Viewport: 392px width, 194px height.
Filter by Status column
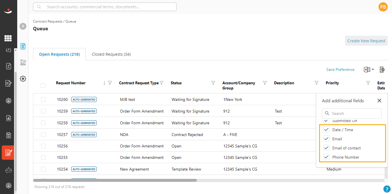coord(213,83)
